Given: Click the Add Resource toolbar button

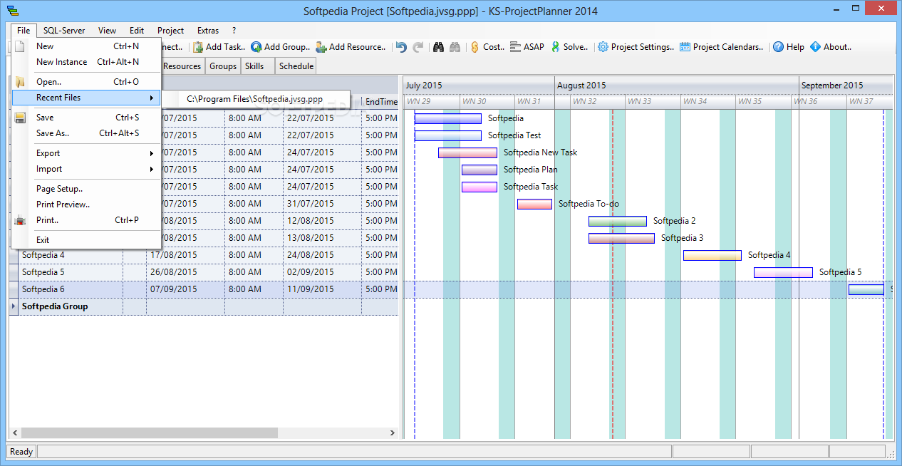Looking at the screenshot, I should point(351,47).
